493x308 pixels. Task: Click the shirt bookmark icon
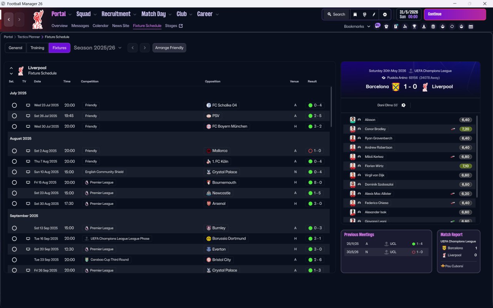[x=386, y=27]
